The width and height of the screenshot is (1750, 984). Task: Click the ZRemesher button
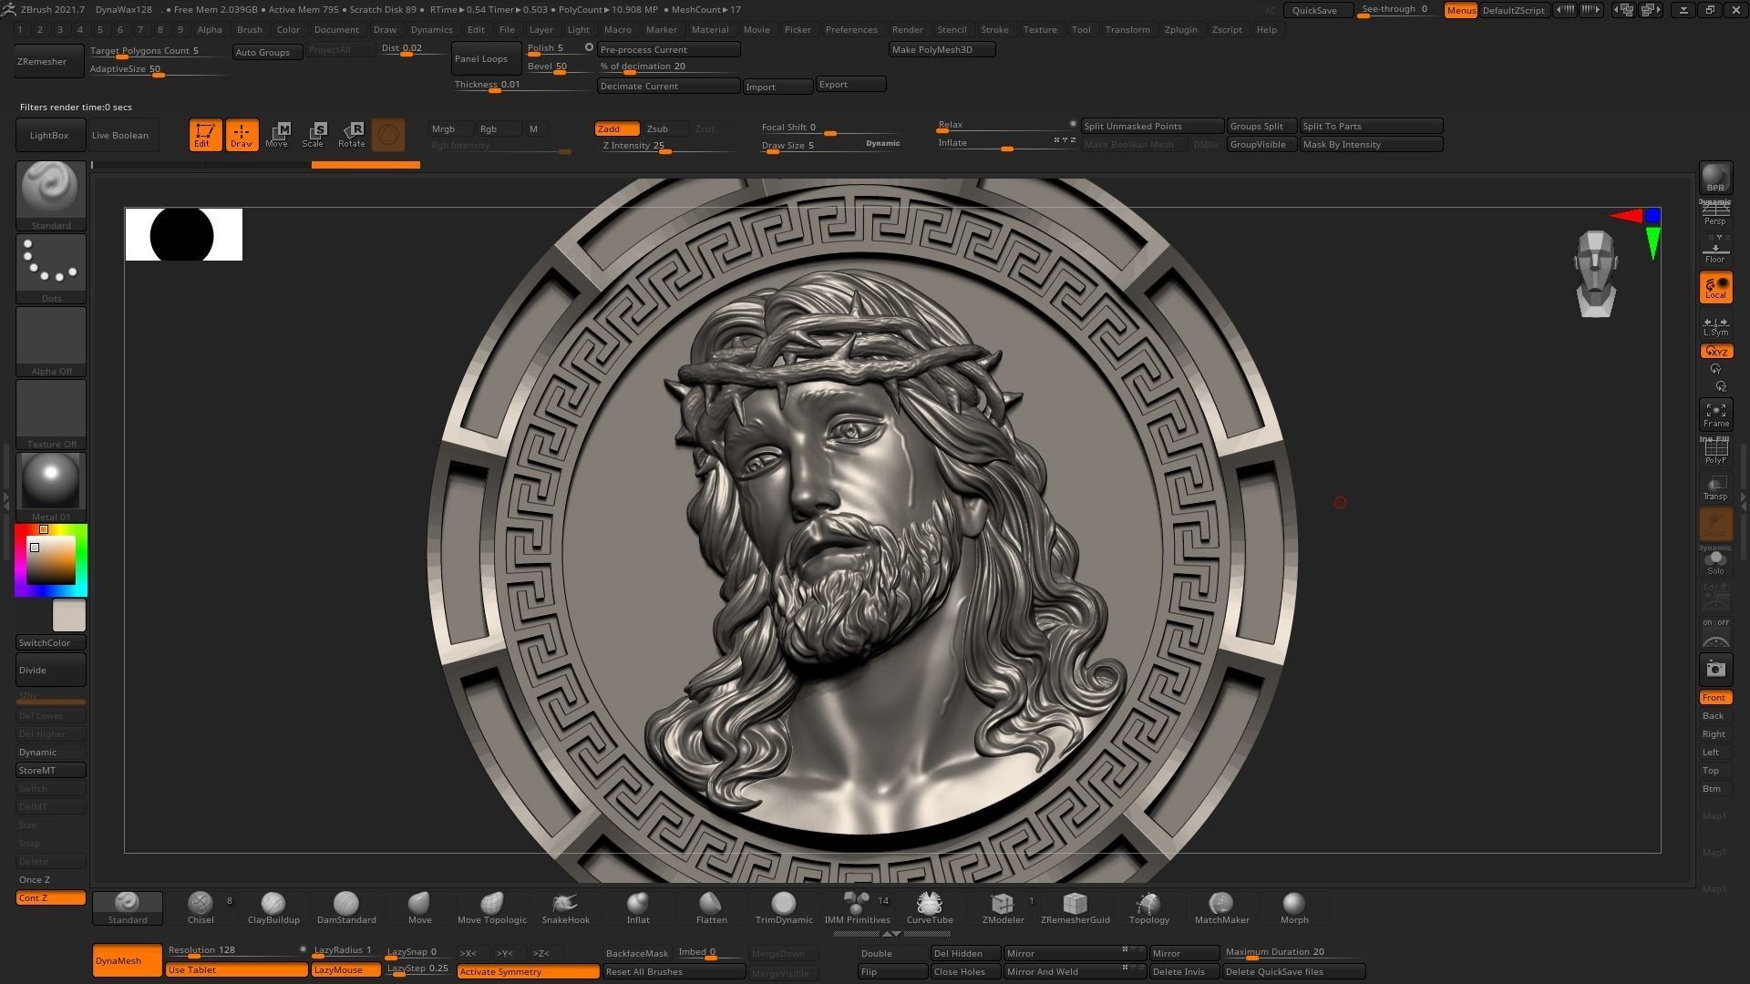click(49, 61)
